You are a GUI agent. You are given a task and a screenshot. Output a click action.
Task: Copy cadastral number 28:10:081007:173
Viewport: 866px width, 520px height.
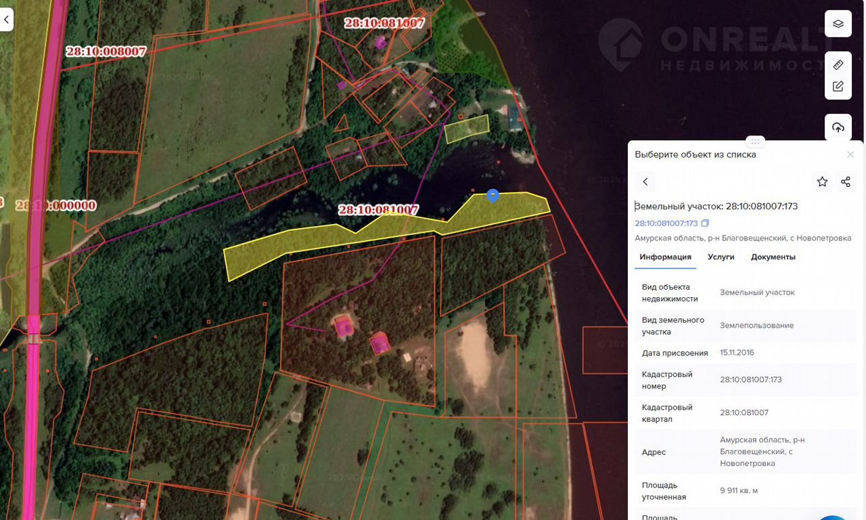(705, 223)
